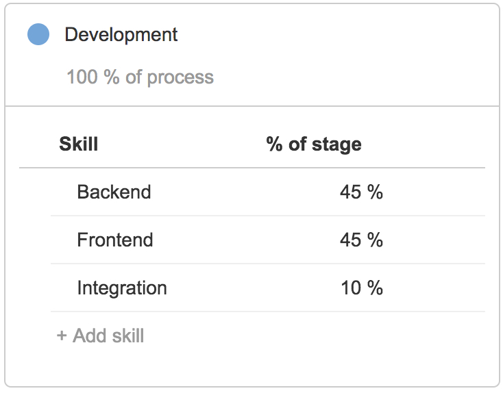The height and width of the screenshot is (393, 503).
Task: Click the Skill column header
Action: click(x=79, y=144)
